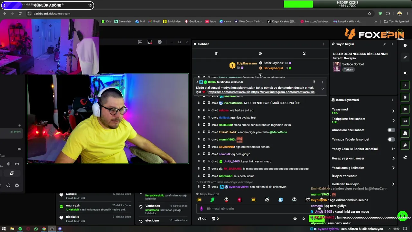Expand Hedefleri belirleyin

pyautogui.click(x=363, y=184)
